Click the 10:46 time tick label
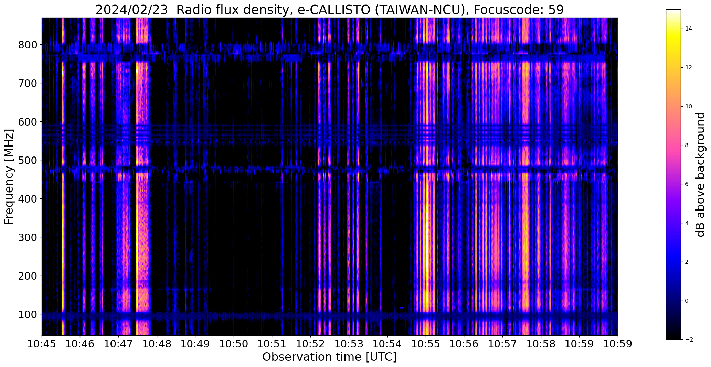Screen dimensions: 711x367 coord(80,344)
